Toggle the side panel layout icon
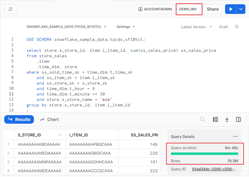249x177 pixels. tap(238, 119)
